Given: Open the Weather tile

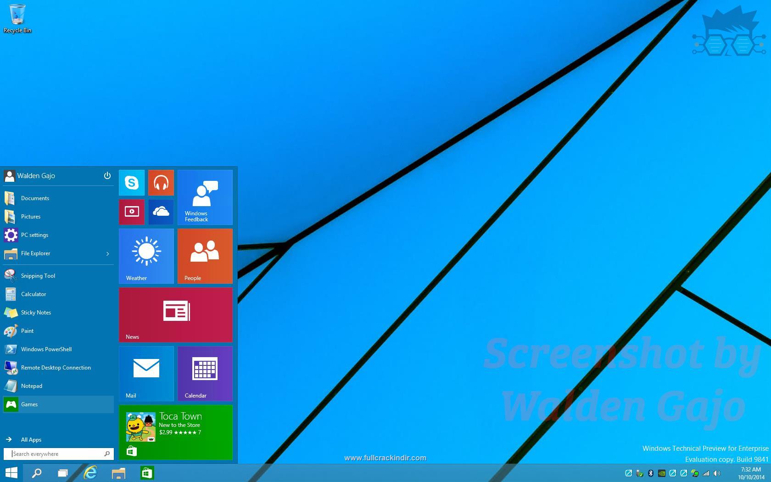Looking at the screenshot, I should (x=146, y=256).
